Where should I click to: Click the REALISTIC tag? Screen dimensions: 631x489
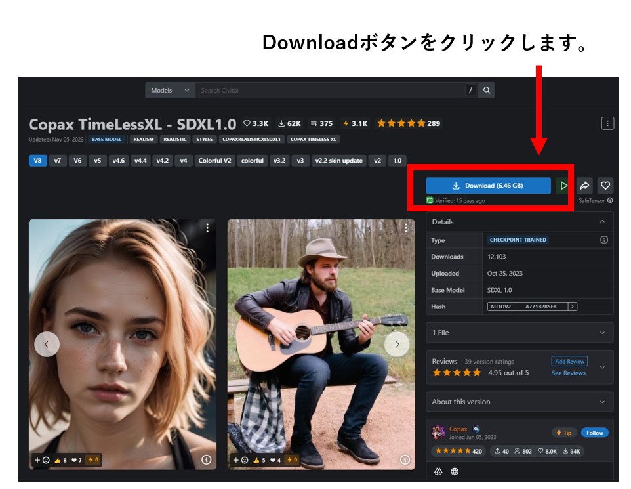point(174,139)
